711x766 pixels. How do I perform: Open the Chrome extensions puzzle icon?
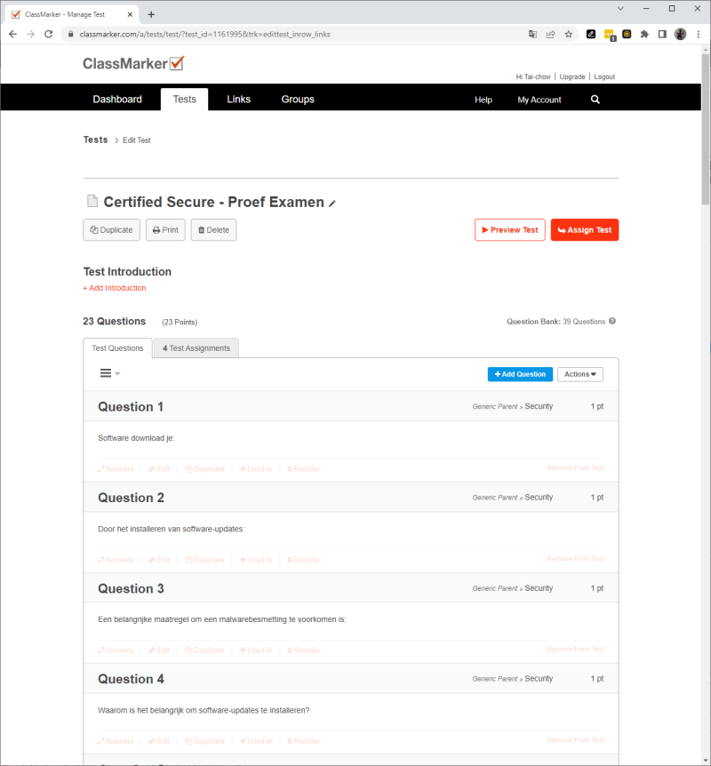pyautogui.click(x=644, y=34)
